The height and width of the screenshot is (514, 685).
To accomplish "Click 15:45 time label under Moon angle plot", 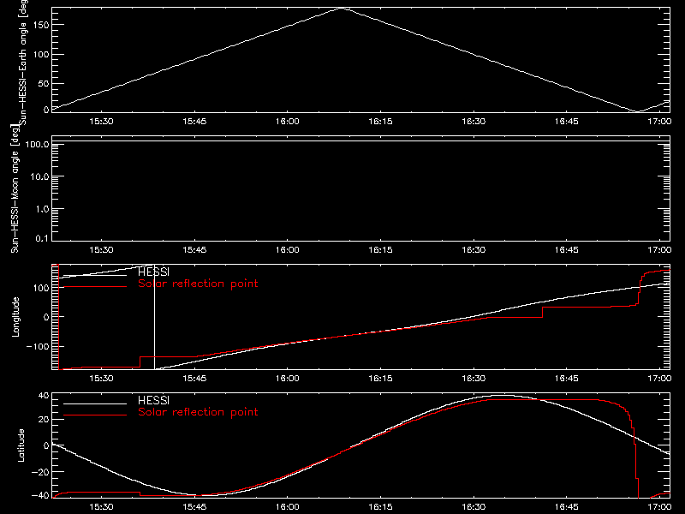I will click(x=194, y=249).
